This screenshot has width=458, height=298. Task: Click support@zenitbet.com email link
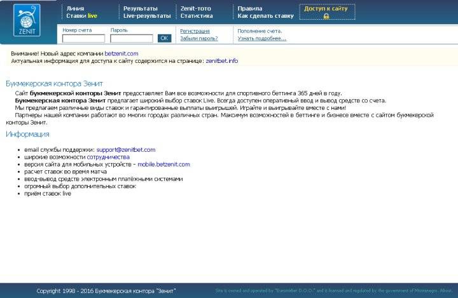(x=126, y=150)
